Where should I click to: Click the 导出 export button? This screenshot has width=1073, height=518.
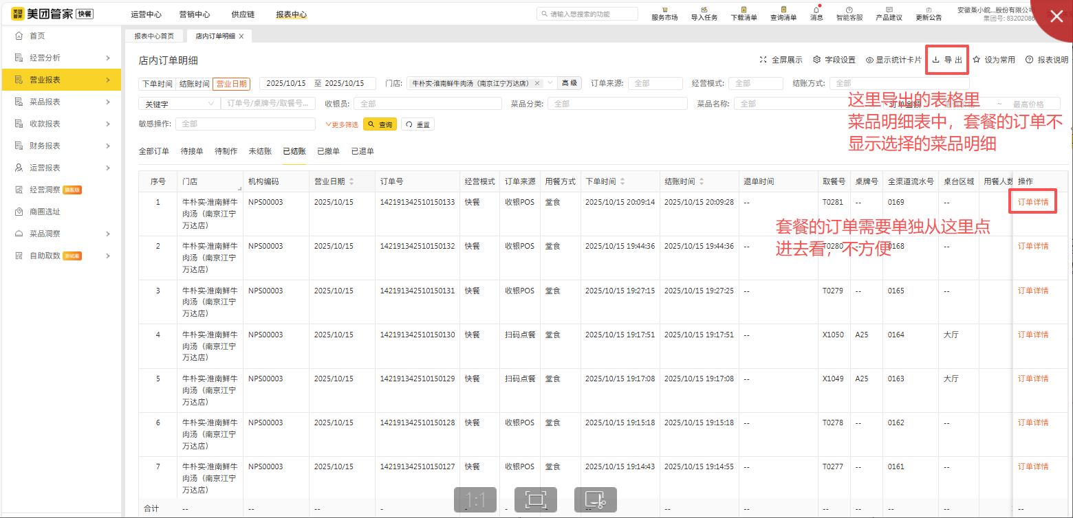946,59
